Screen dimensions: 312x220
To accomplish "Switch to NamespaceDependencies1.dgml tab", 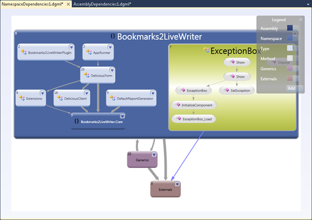I will pos(32,4).
